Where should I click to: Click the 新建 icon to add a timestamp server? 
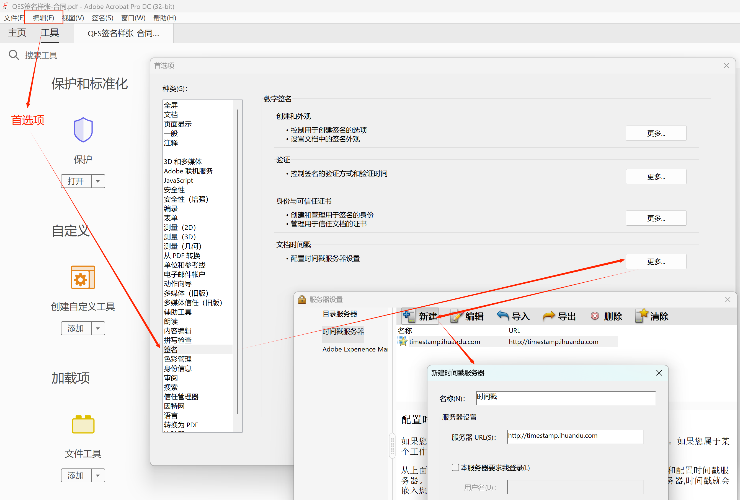click(x=409, y=316)
